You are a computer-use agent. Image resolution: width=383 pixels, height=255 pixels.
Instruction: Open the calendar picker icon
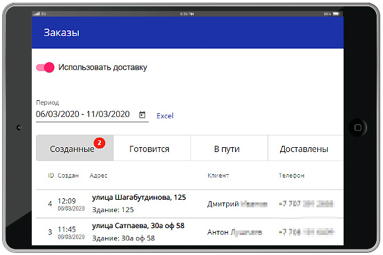click(x=142, y=115)
